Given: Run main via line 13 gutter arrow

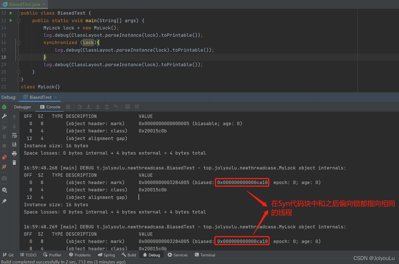Looking at the screenshot, I should click(x=11, y=20).
